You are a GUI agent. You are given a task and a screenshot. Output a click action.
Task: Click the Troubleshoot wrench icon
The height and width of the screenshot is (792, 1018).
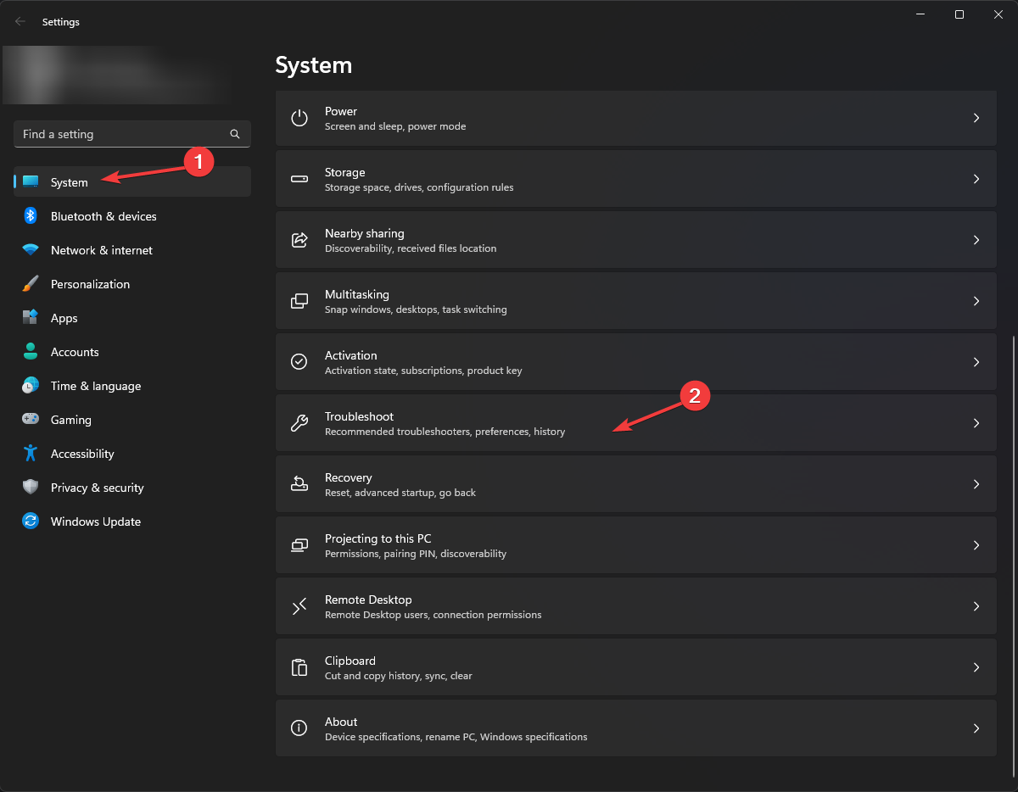(299, 422)
